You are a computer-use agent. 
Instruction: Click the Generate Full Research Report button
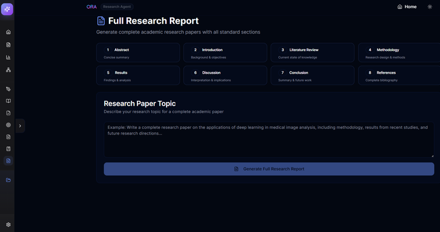(269, 169)
